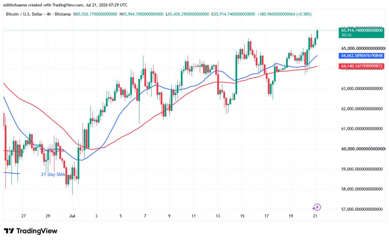Click the 62,000 price axis label

[x=362, y=109]
